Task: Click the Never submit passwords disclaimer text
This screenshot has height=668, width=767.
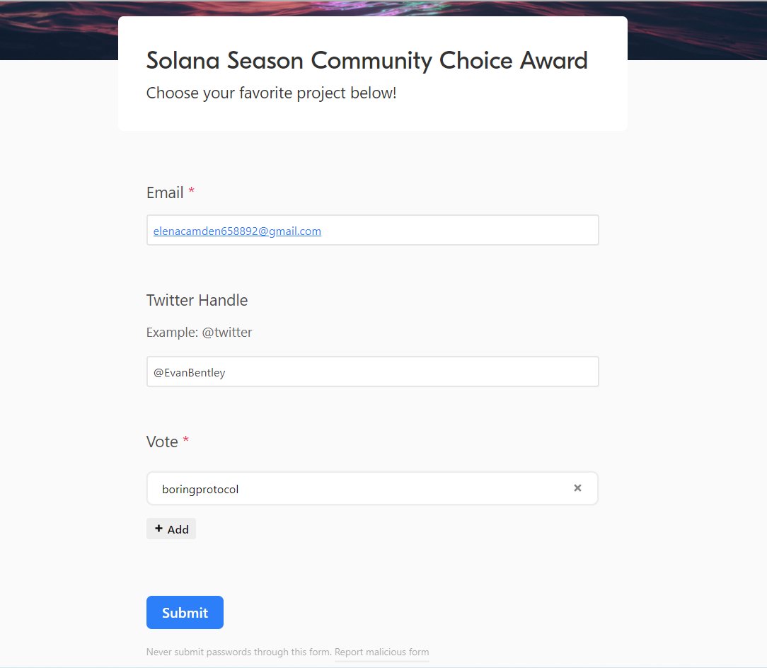Action: 238,652
